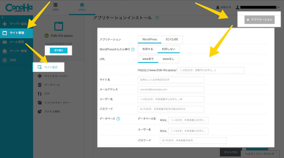This screenshot has height=158, width=284.
Task: Open FTP section
Action: (44, 94)
